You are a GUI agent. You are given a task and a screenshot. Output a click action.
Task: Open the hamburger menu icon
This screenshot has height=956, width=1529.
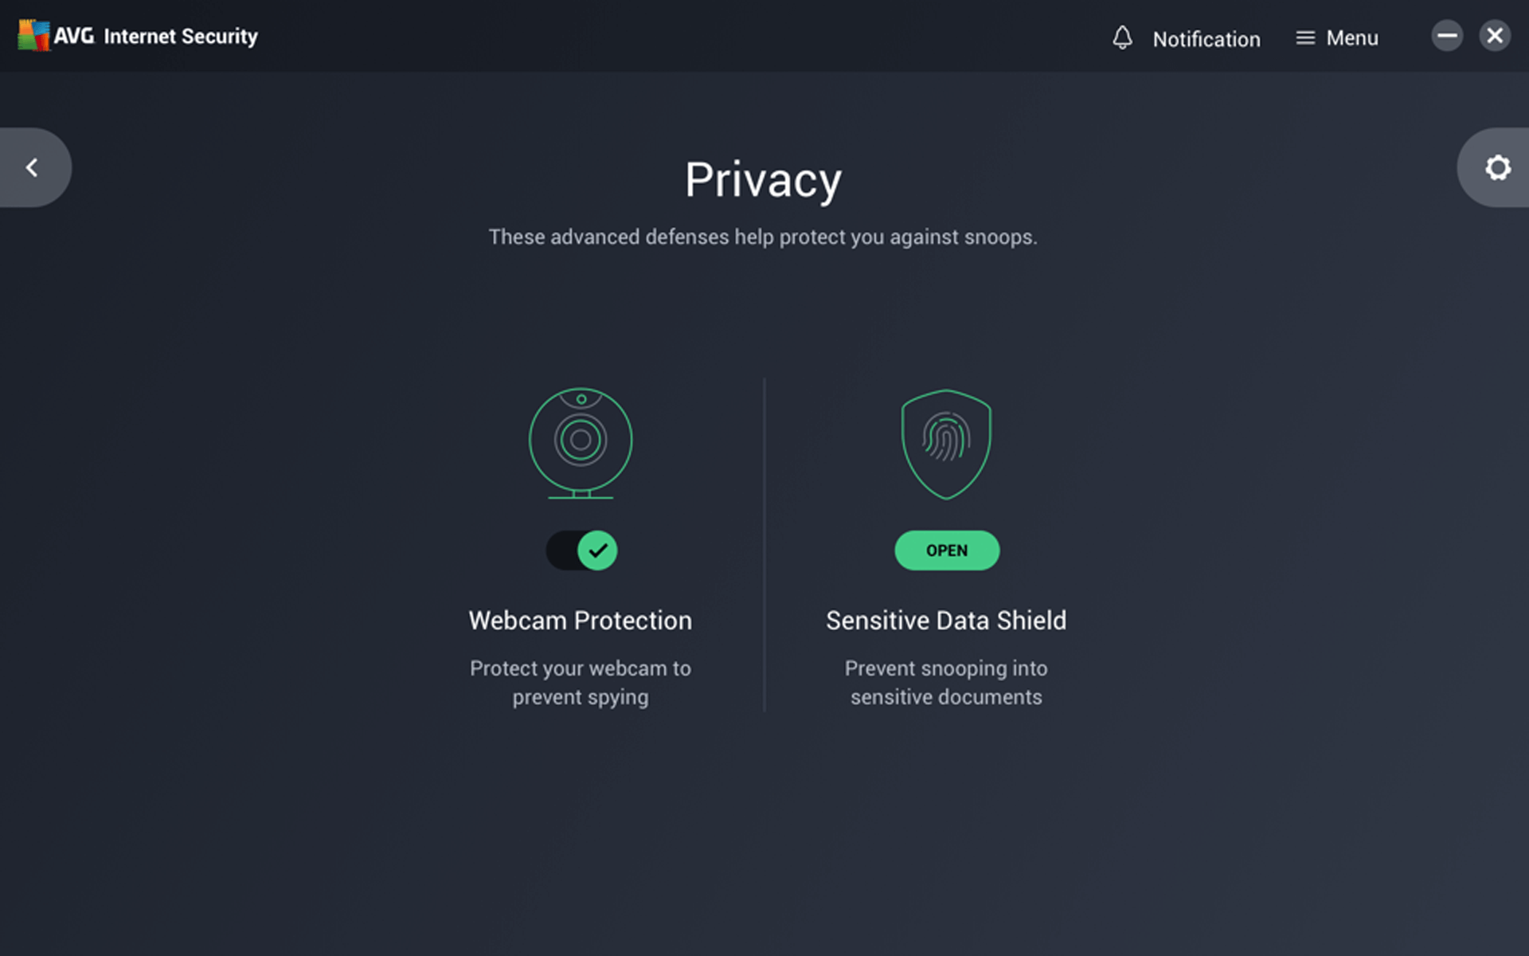(1304, 37)
